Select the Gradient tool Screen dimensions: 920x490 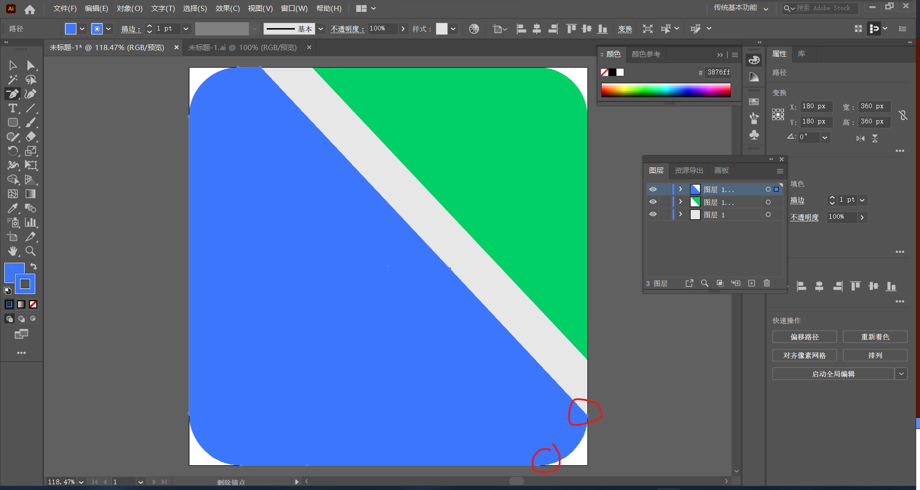pos(31,194)
